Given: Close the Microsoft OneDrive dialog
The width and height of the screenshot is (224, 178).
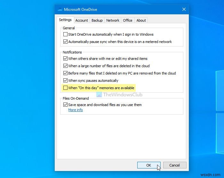Looking at the screenshot, I should coord(184,9).
